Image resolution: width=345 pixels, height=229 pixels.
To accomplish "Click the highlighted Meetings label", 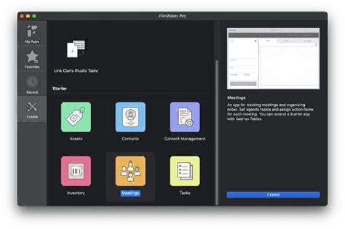I will (130, 193).
